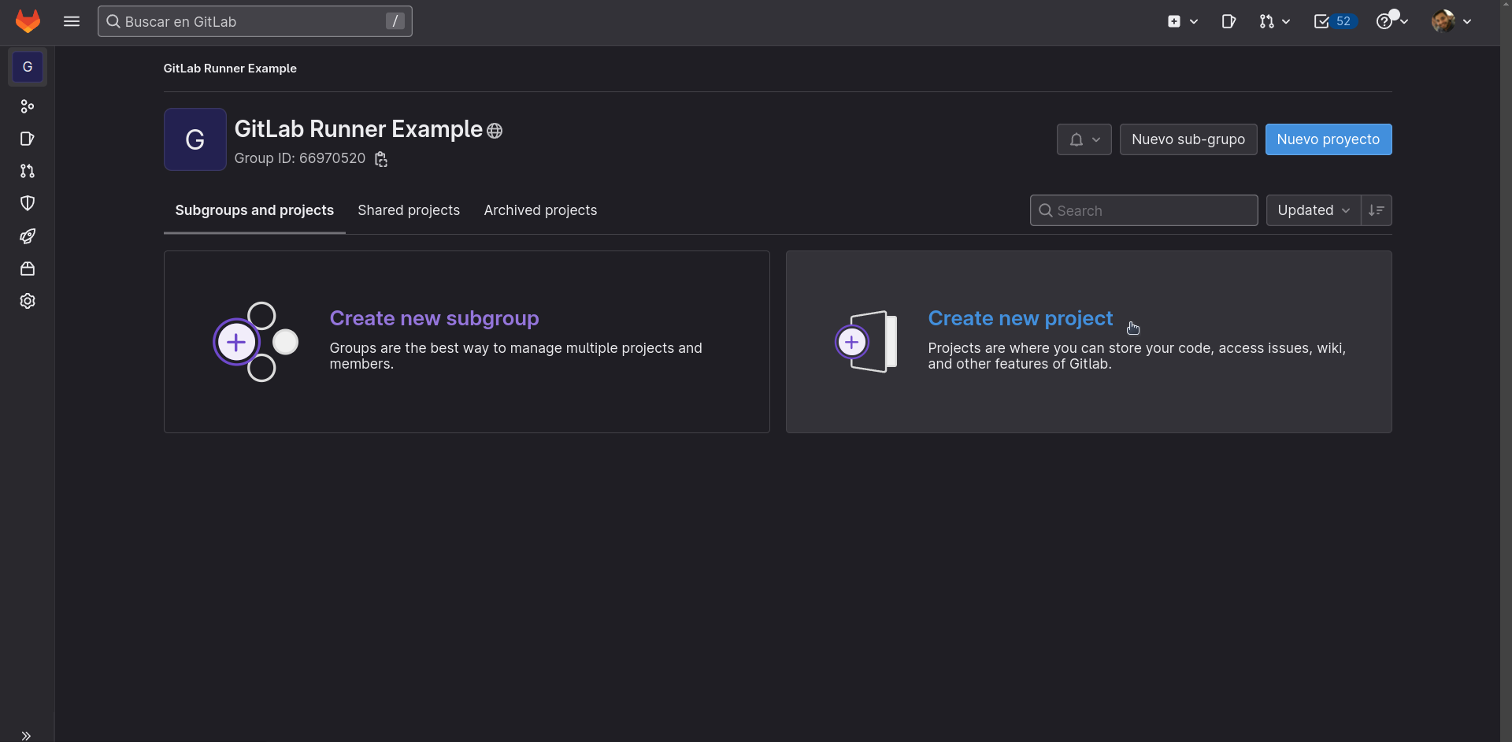Switch to the Shared projects tab
This screenshot has width=1512, height=742.
click(409, 210)
